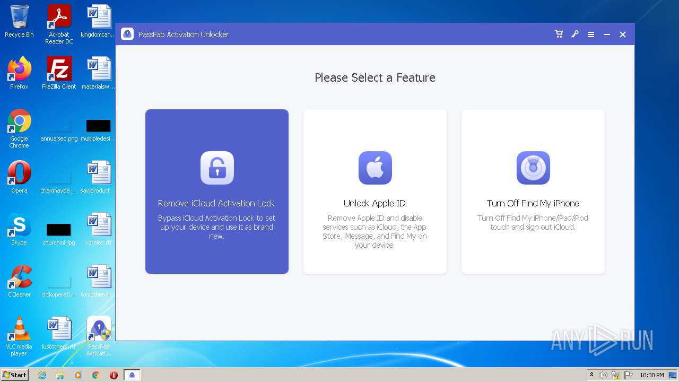Open the Recycle Bin desktop icon

click(x=19, y=21)
